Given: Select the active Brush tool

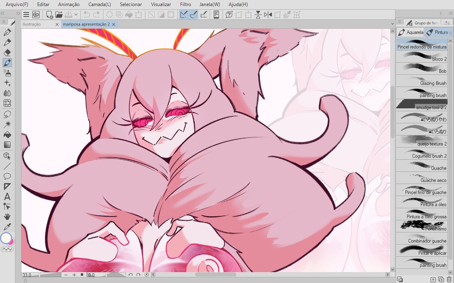Looking at the screenshot, I should pyautogui.click(x=7, y=63).
